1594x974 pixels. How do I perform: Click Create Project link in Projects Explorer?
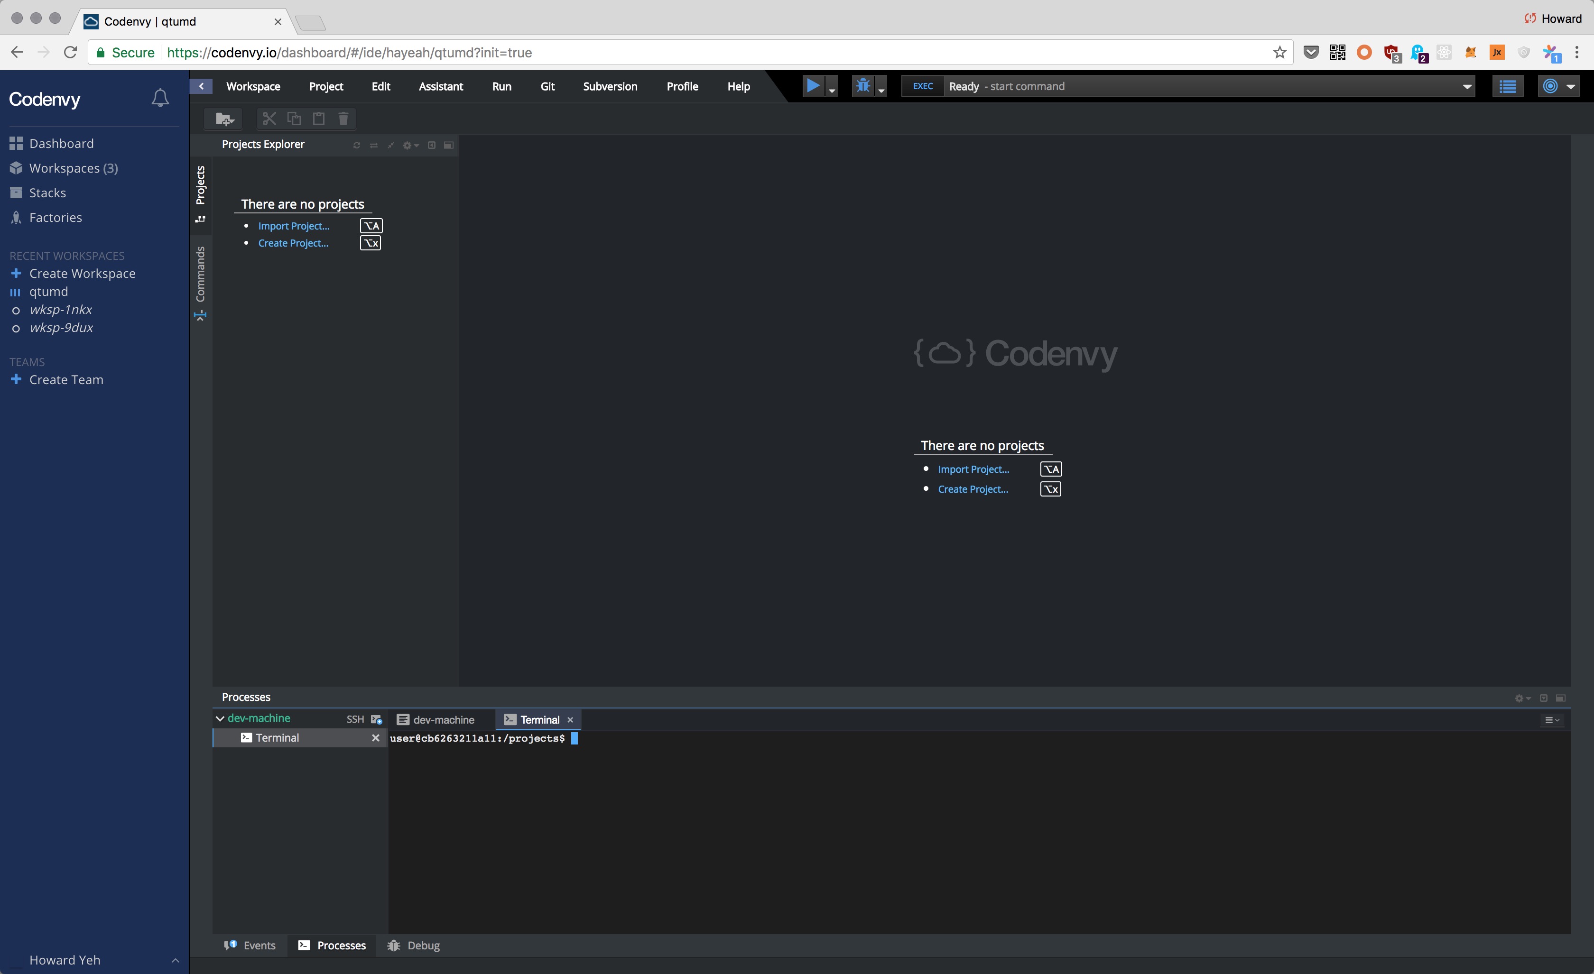click(x=293, y=243)
